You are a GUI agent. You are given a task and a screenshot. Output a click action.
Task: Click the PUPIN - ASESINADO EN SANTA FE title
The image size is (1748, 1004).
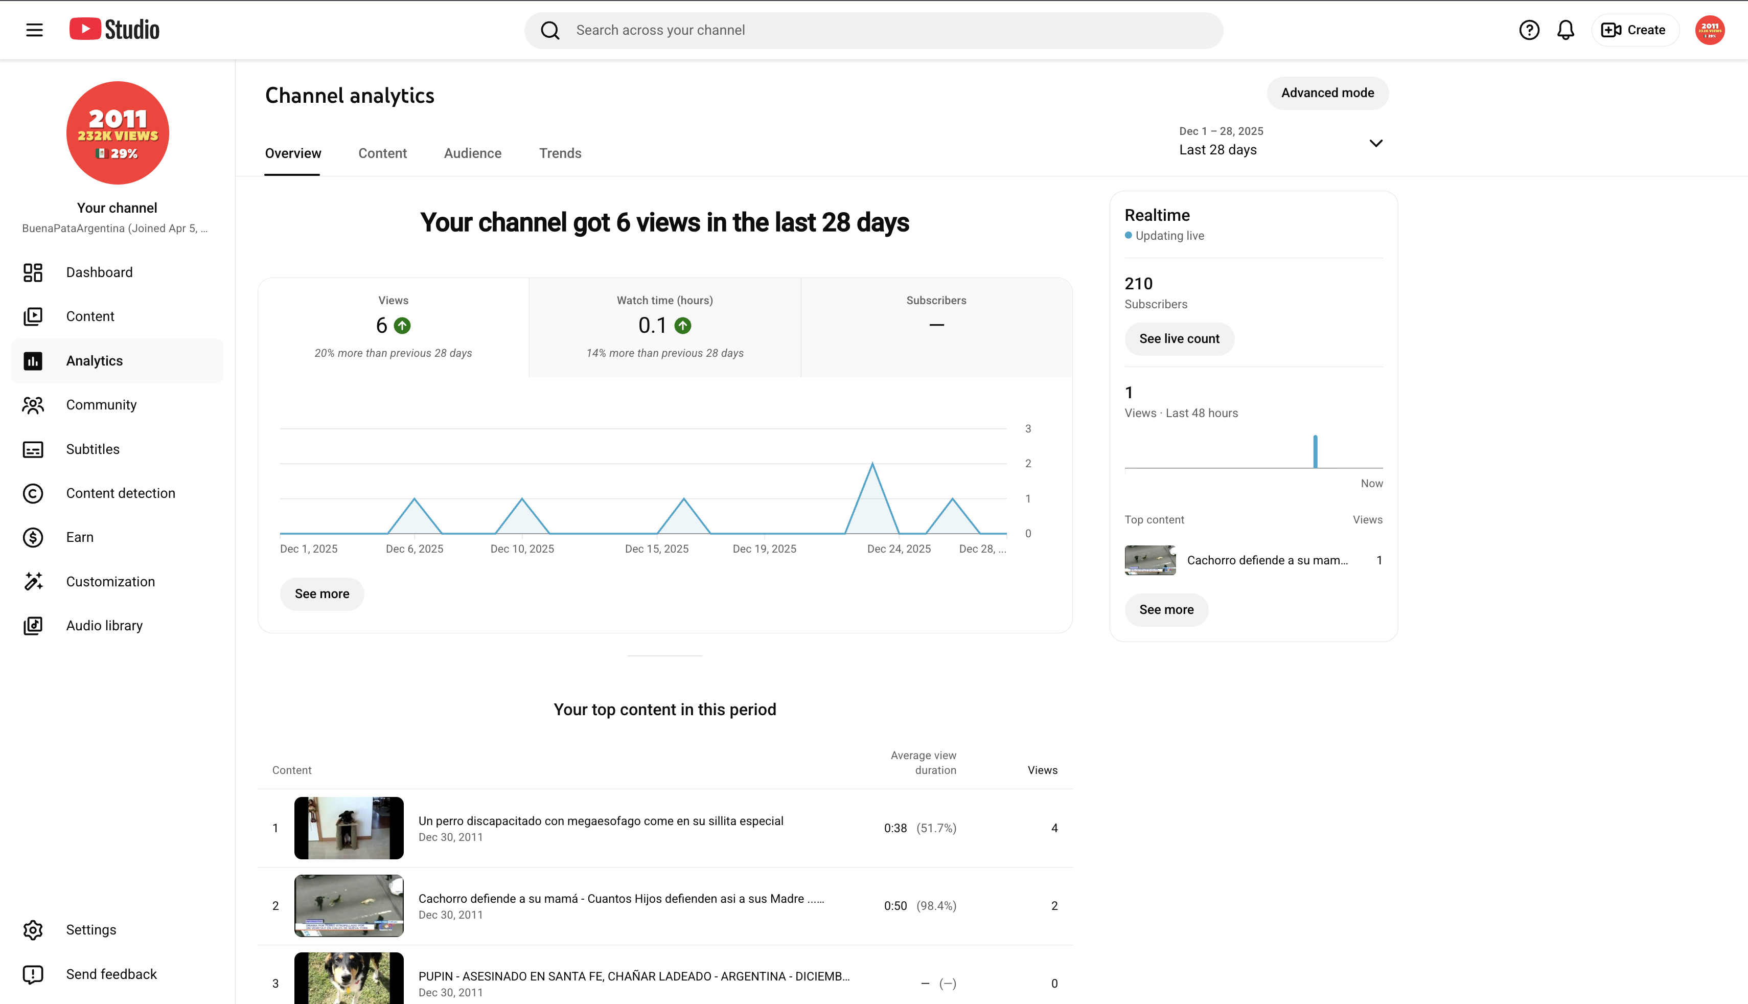[x=634, y=976]
